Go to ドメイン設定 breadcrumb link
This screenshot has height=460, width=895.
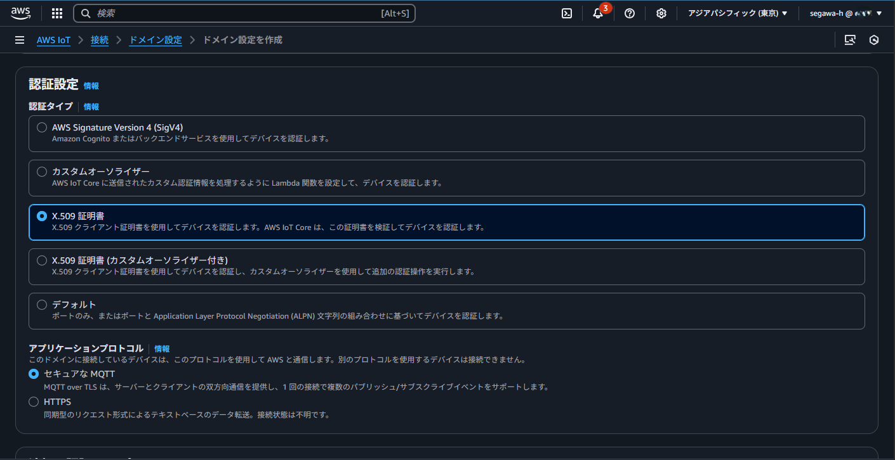click(x=156, y=40)
